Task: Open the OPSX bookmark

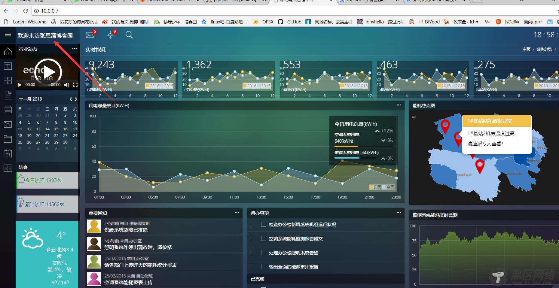Action: (263, 22)
